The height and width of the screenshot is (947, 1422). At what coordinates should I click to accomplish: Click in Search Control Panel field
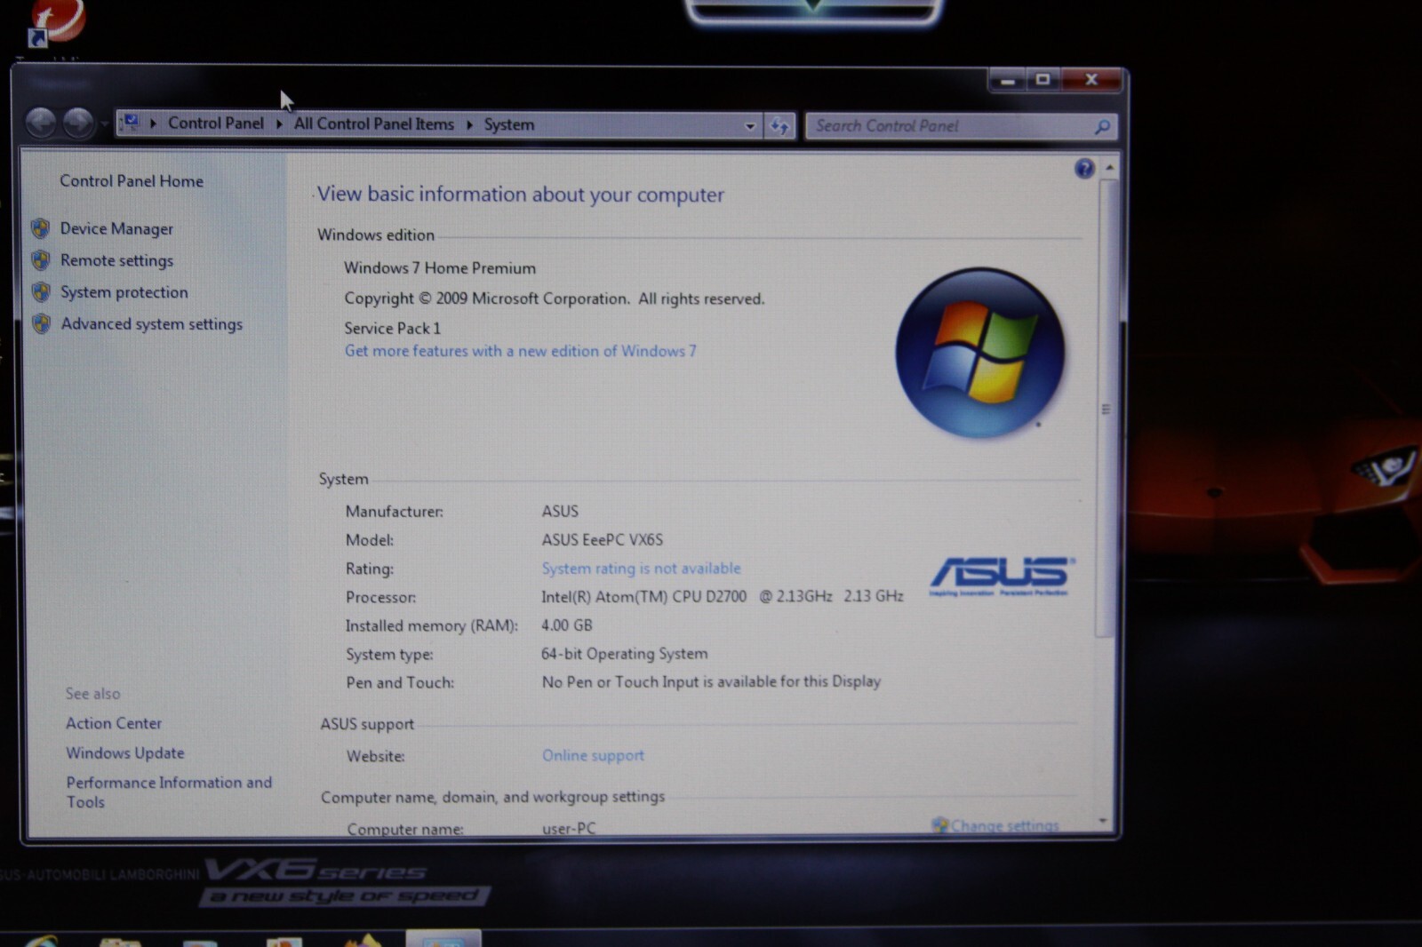click(951, 126)
